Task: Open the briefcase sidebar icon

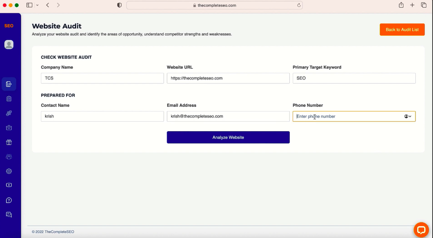Action: click(9, 128)
